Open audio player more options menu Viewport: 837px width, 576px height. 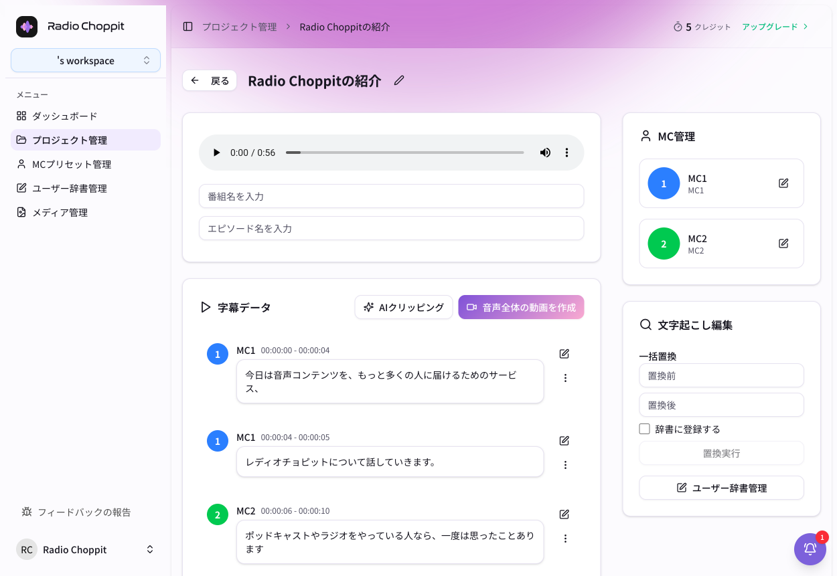(x=566, y=153)
